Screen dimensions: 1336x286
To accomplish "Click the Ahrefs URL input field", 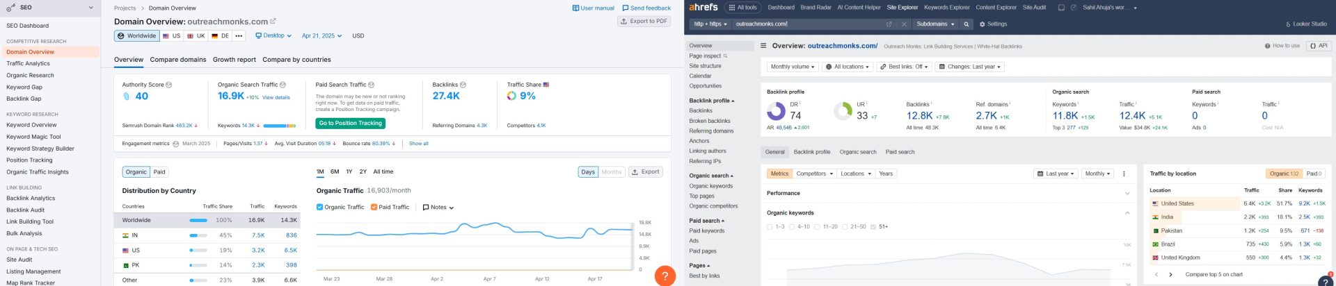I will click(807, 24).
